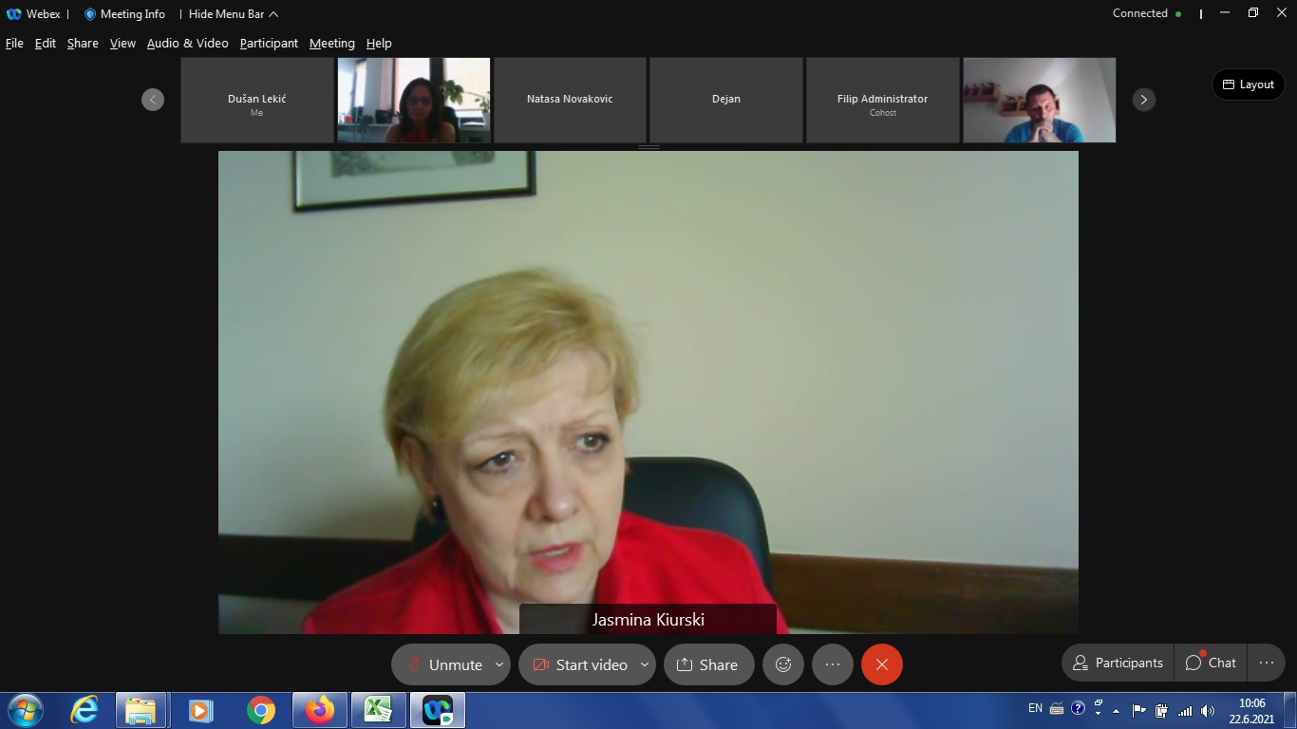Image resolution: width=1297 pixels, height=729 pixels.
Task: Open audio options arrow next to Unmute
Action: tap(499, 664)
